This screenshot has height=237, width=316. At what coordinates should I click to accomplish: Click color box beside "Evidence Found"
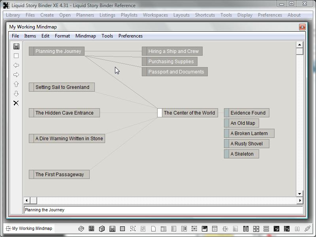point(227,113)
